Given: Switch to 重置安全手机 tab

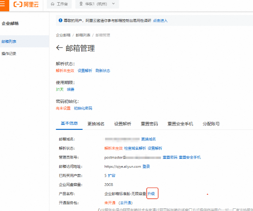Looking at the screenshot, I should coord(180,124).
